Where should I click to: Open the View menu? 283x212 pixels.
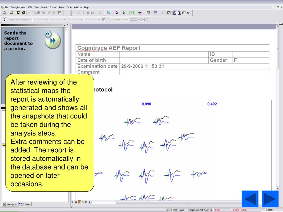(37, 7)
